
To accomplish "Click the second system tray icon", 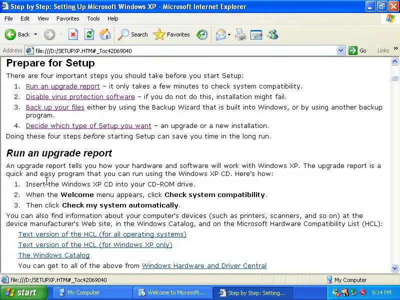I will [345, 292].
